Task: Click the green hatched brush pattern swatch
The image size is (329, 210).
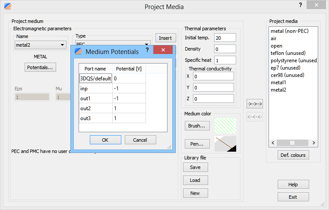Action: point(225,125)
